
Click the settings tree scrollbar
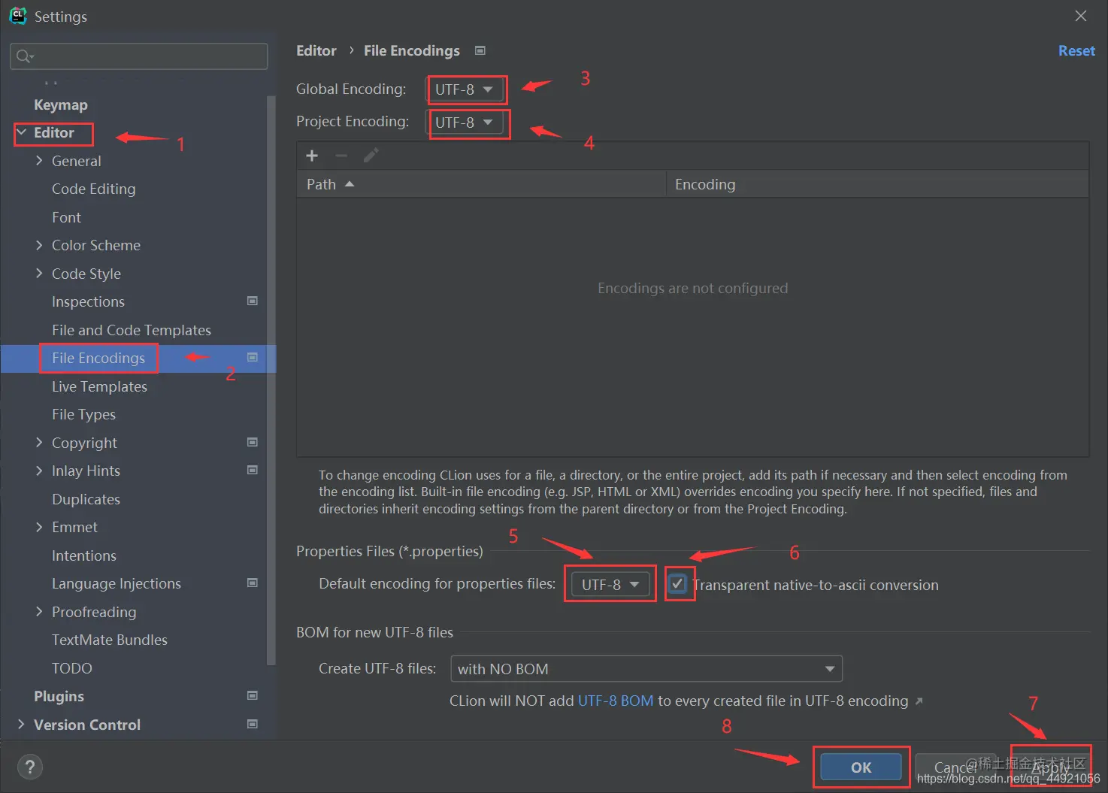tap(271, 380)
